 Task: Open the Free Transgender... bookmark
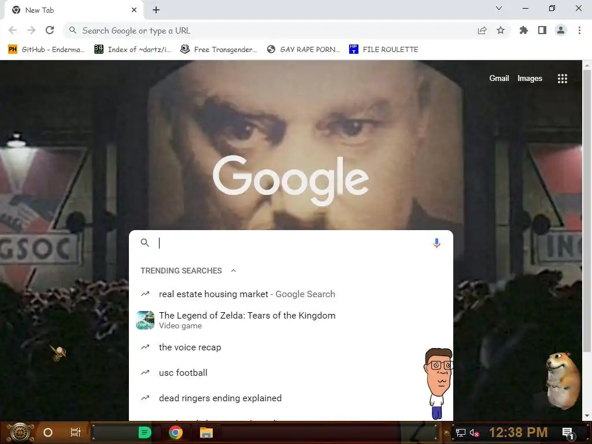219,50
